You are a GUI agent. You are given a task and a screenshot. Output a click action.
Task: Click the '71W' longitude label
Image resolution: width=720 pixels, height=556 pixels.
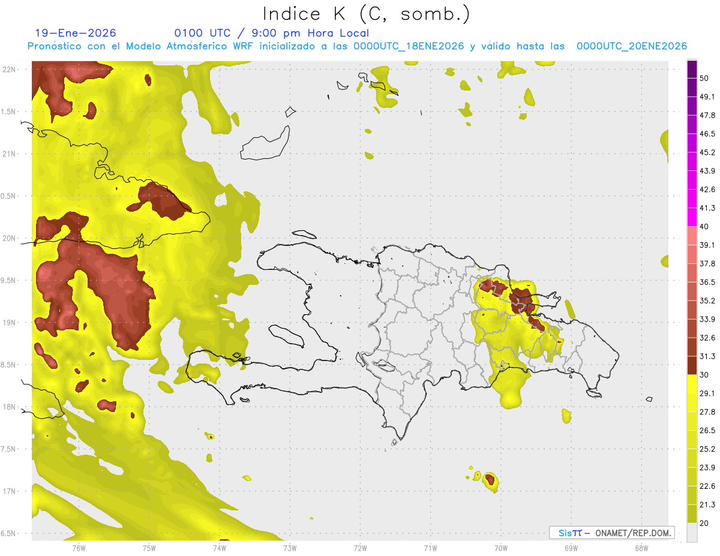pyautogui.click(x=430, y=548)
